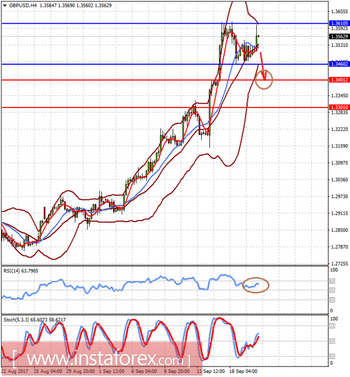350x377 pixels.
Task: Click the 18 Sep 04:00 time axis label
Action: [x=244, y=371]
